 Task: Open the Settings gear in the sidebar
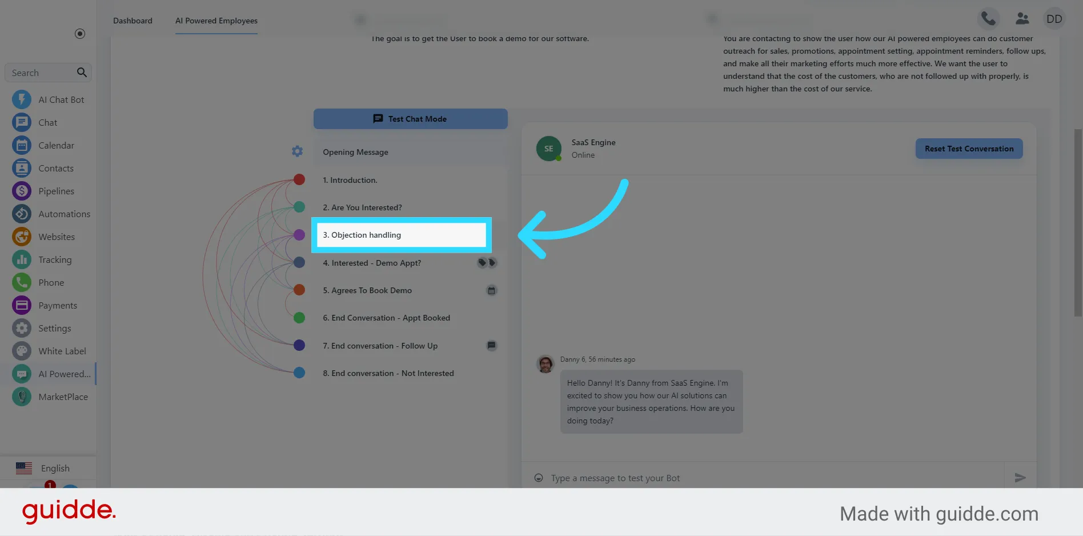22,328
